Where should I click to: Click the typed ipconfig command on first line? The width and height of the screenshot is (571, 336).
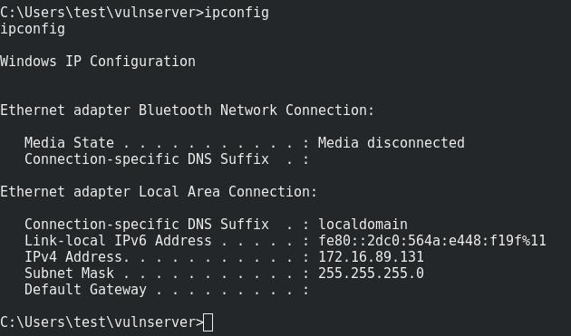point(237,13)
